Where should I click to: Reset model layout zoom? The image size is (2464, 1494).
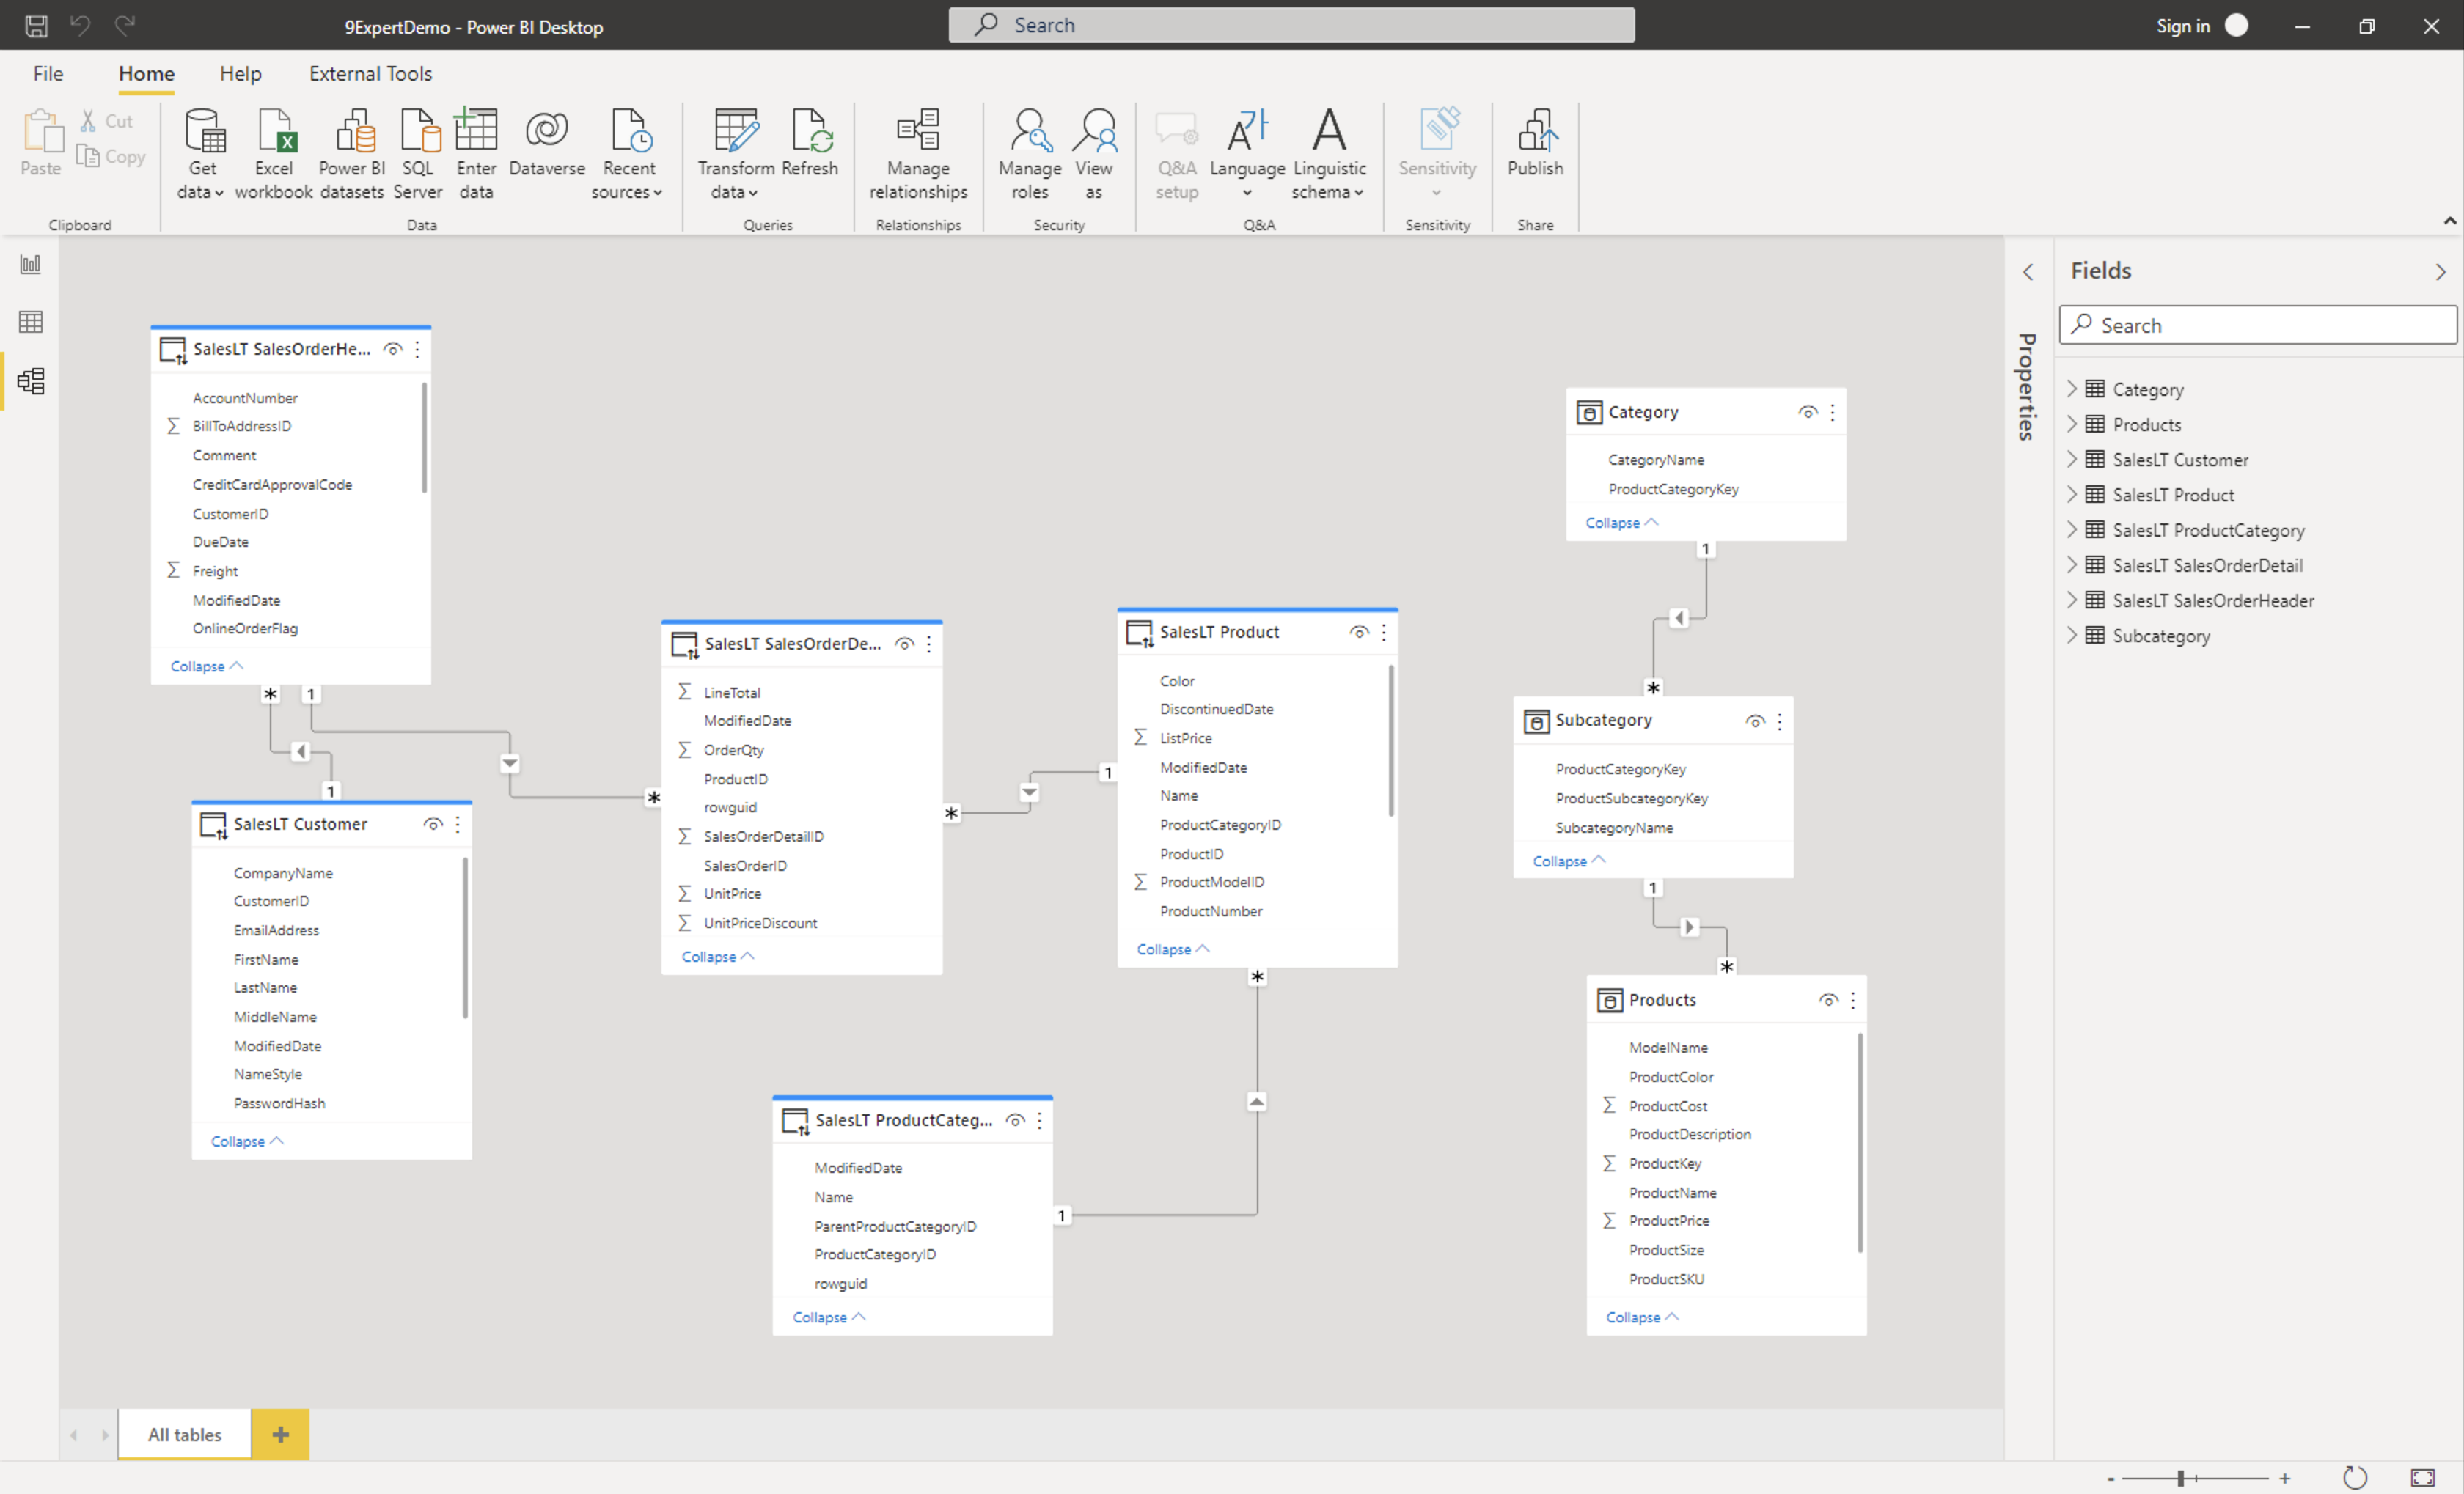click(x=2354, y=1477)
